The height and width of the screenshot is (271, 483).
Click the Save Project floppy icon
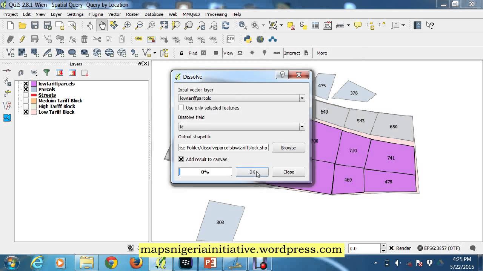[x=35, y=25]
